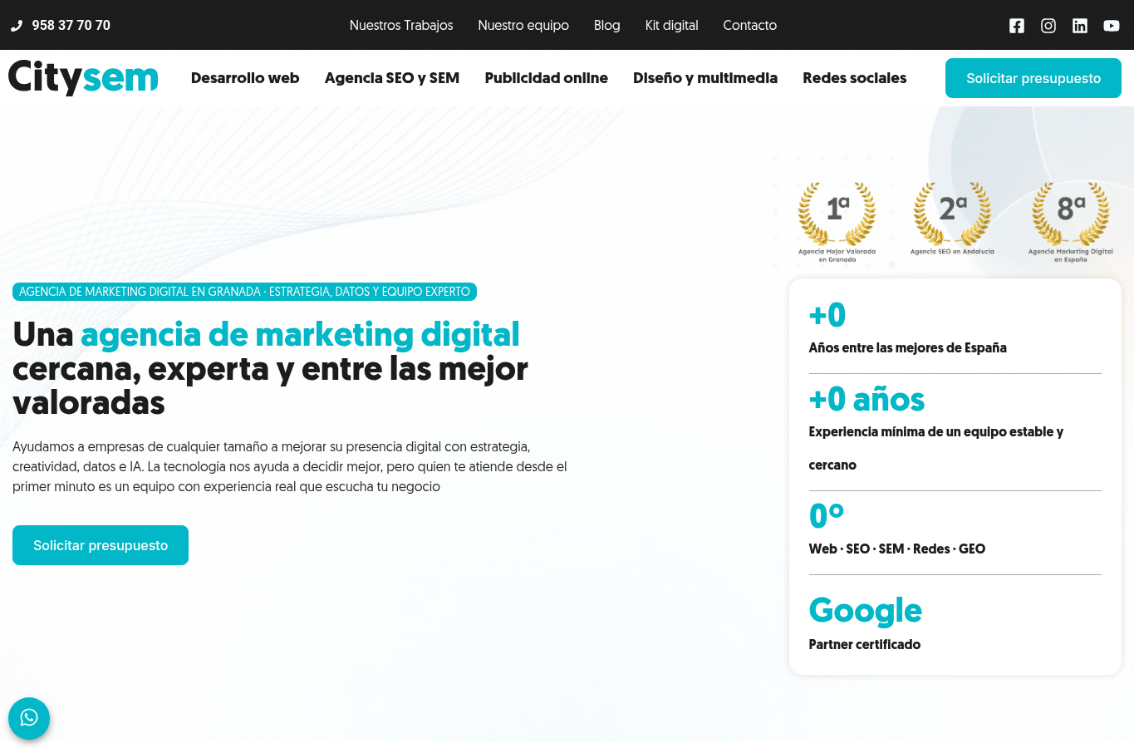Open the YouTube social icon
The height and width of the screenshot is (748, 1134).
click(x=1112, y=26)
